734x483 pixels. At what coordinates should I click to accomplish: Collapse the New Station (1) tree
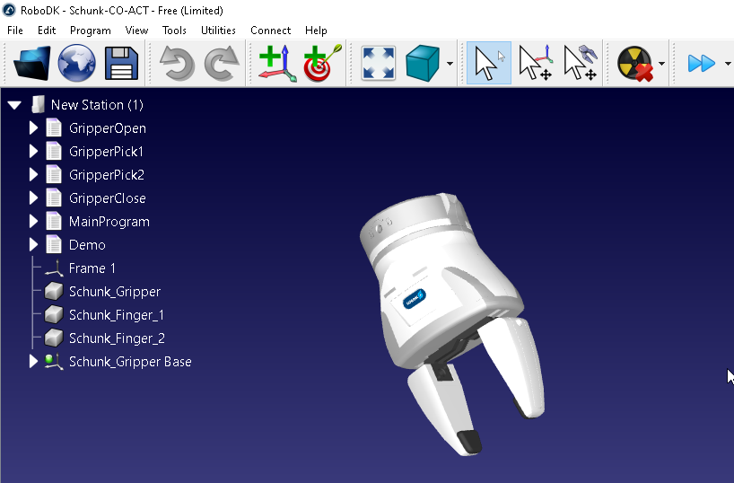14,105
